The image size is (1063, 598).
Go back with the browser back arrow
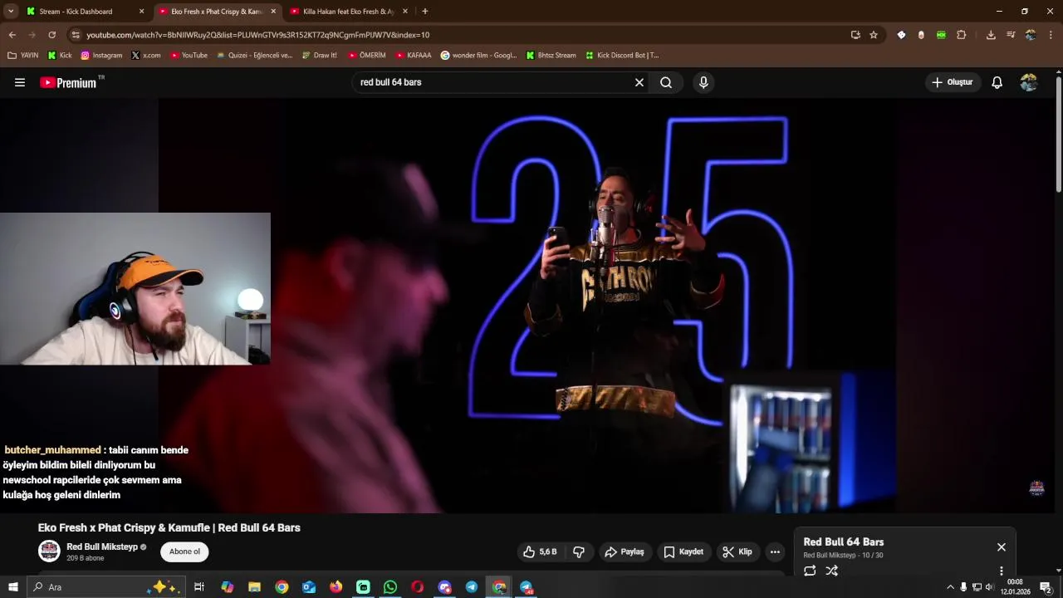(12, 35)
